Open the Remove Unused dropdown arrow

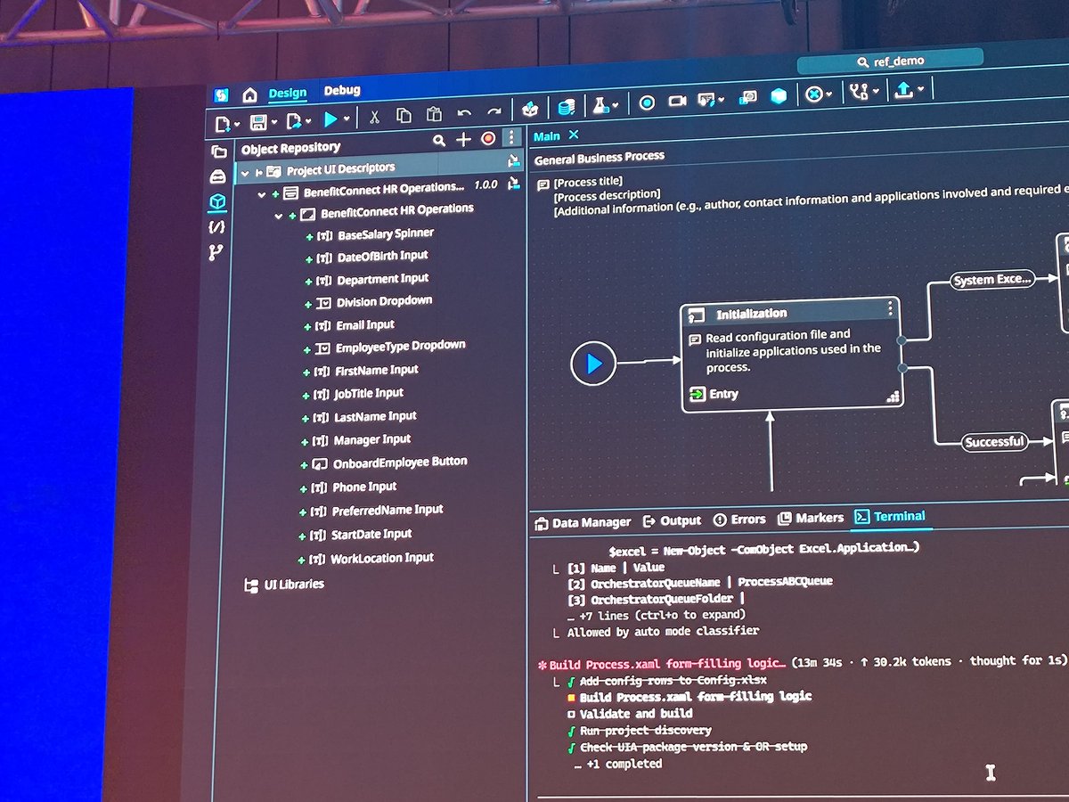tap(829, 94)
